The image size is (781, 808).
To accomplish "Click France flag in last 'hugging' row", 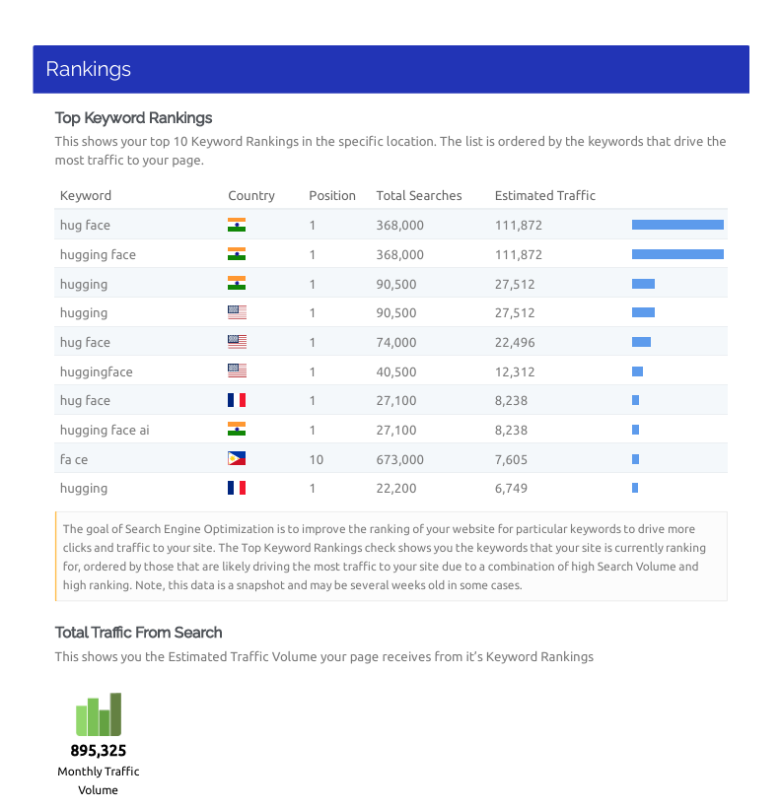I will [x=237, y=488].
